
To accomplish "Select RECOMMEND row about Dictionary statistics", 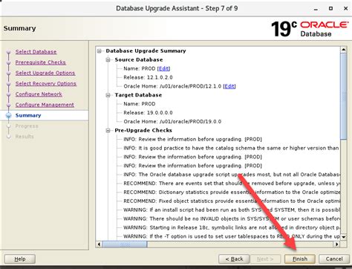I will point(232,192).
